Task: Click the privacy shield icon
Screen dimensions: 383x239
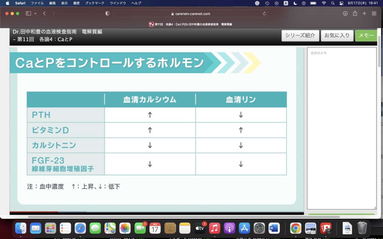Action: tap(107, 13)
